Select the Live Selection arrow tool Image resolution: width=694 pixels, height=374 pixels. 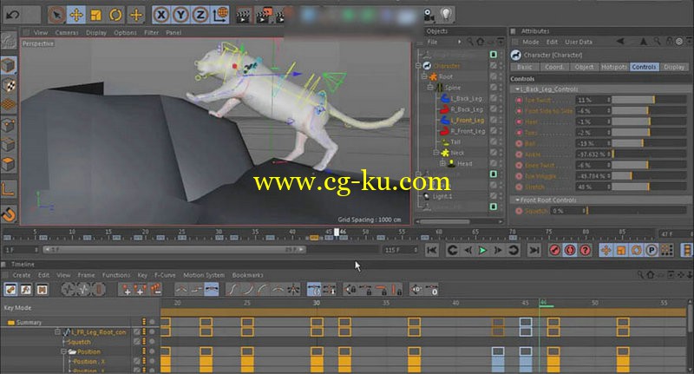(x=56, y=15)
